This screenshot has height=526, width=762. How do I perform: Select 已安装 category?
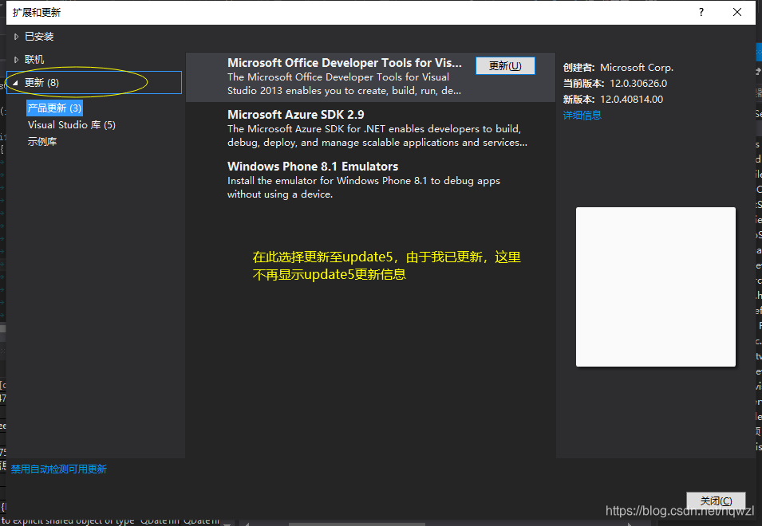pos(39,37)
